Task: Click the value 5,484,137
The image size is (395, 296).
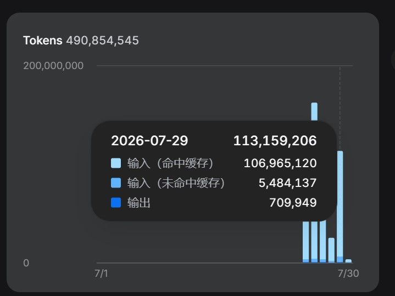Action: 287,183
